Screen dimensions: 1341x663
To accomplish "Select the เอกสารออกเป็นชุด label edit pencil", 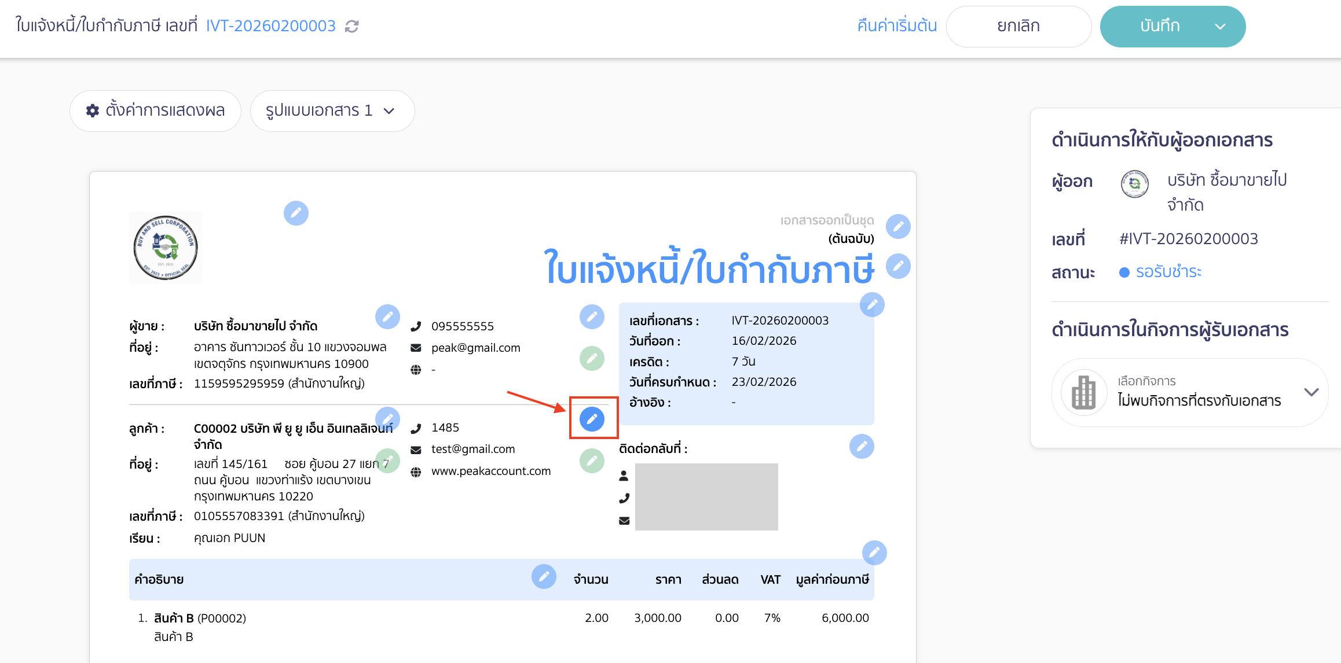I will pyautogui.click(x=898, y=227).
